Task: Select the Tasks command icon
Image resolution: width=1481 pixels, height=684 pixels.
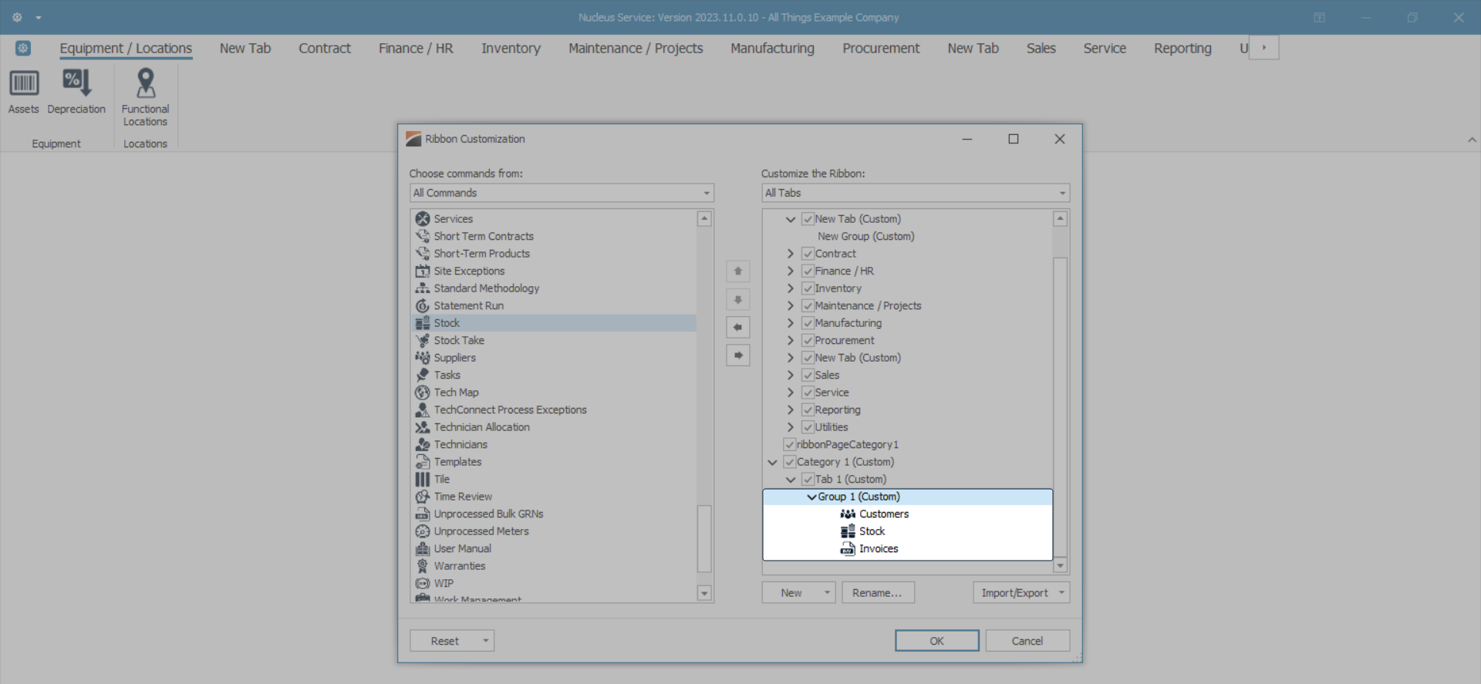Action: coord(423,375)
